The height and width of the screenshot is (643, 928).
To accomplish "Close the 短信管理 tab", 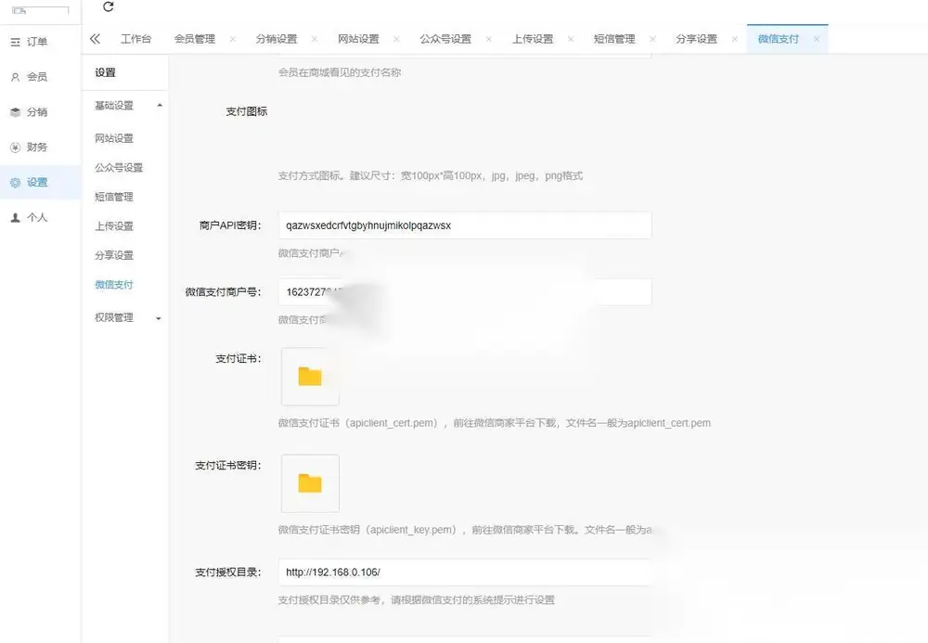I will click(x=652, y=39).
